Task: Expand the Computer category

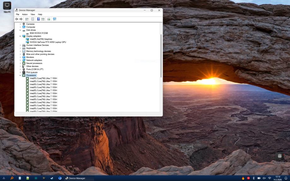Action: (x=20, y=27)
